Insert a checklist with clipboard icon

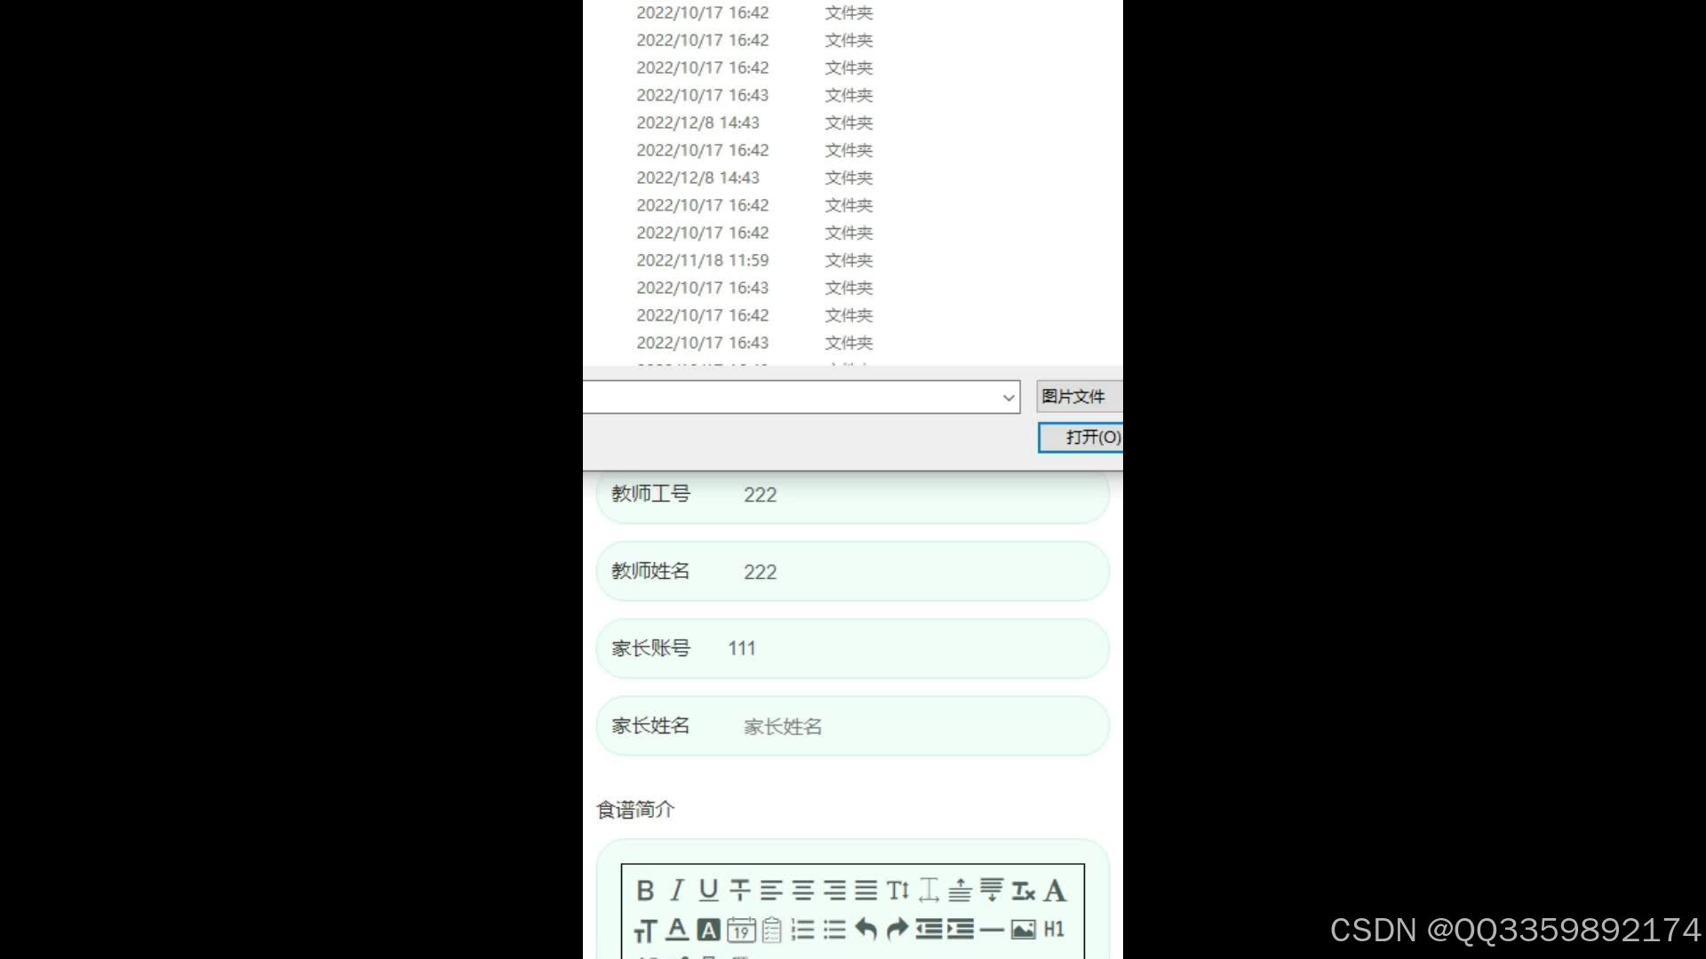[x=772, y=930]
